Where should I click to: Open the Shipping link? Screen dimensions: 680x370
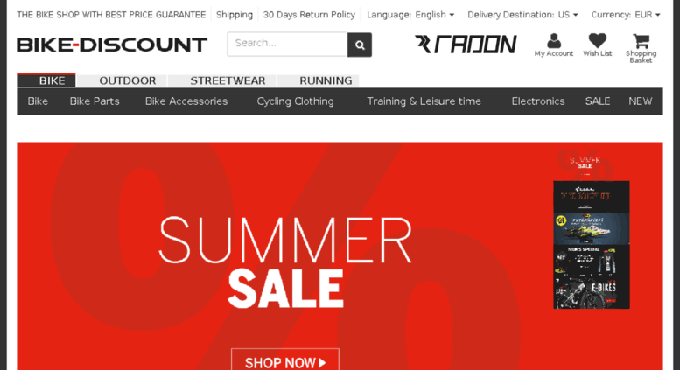pyautogui.click(x=235, y=15)
